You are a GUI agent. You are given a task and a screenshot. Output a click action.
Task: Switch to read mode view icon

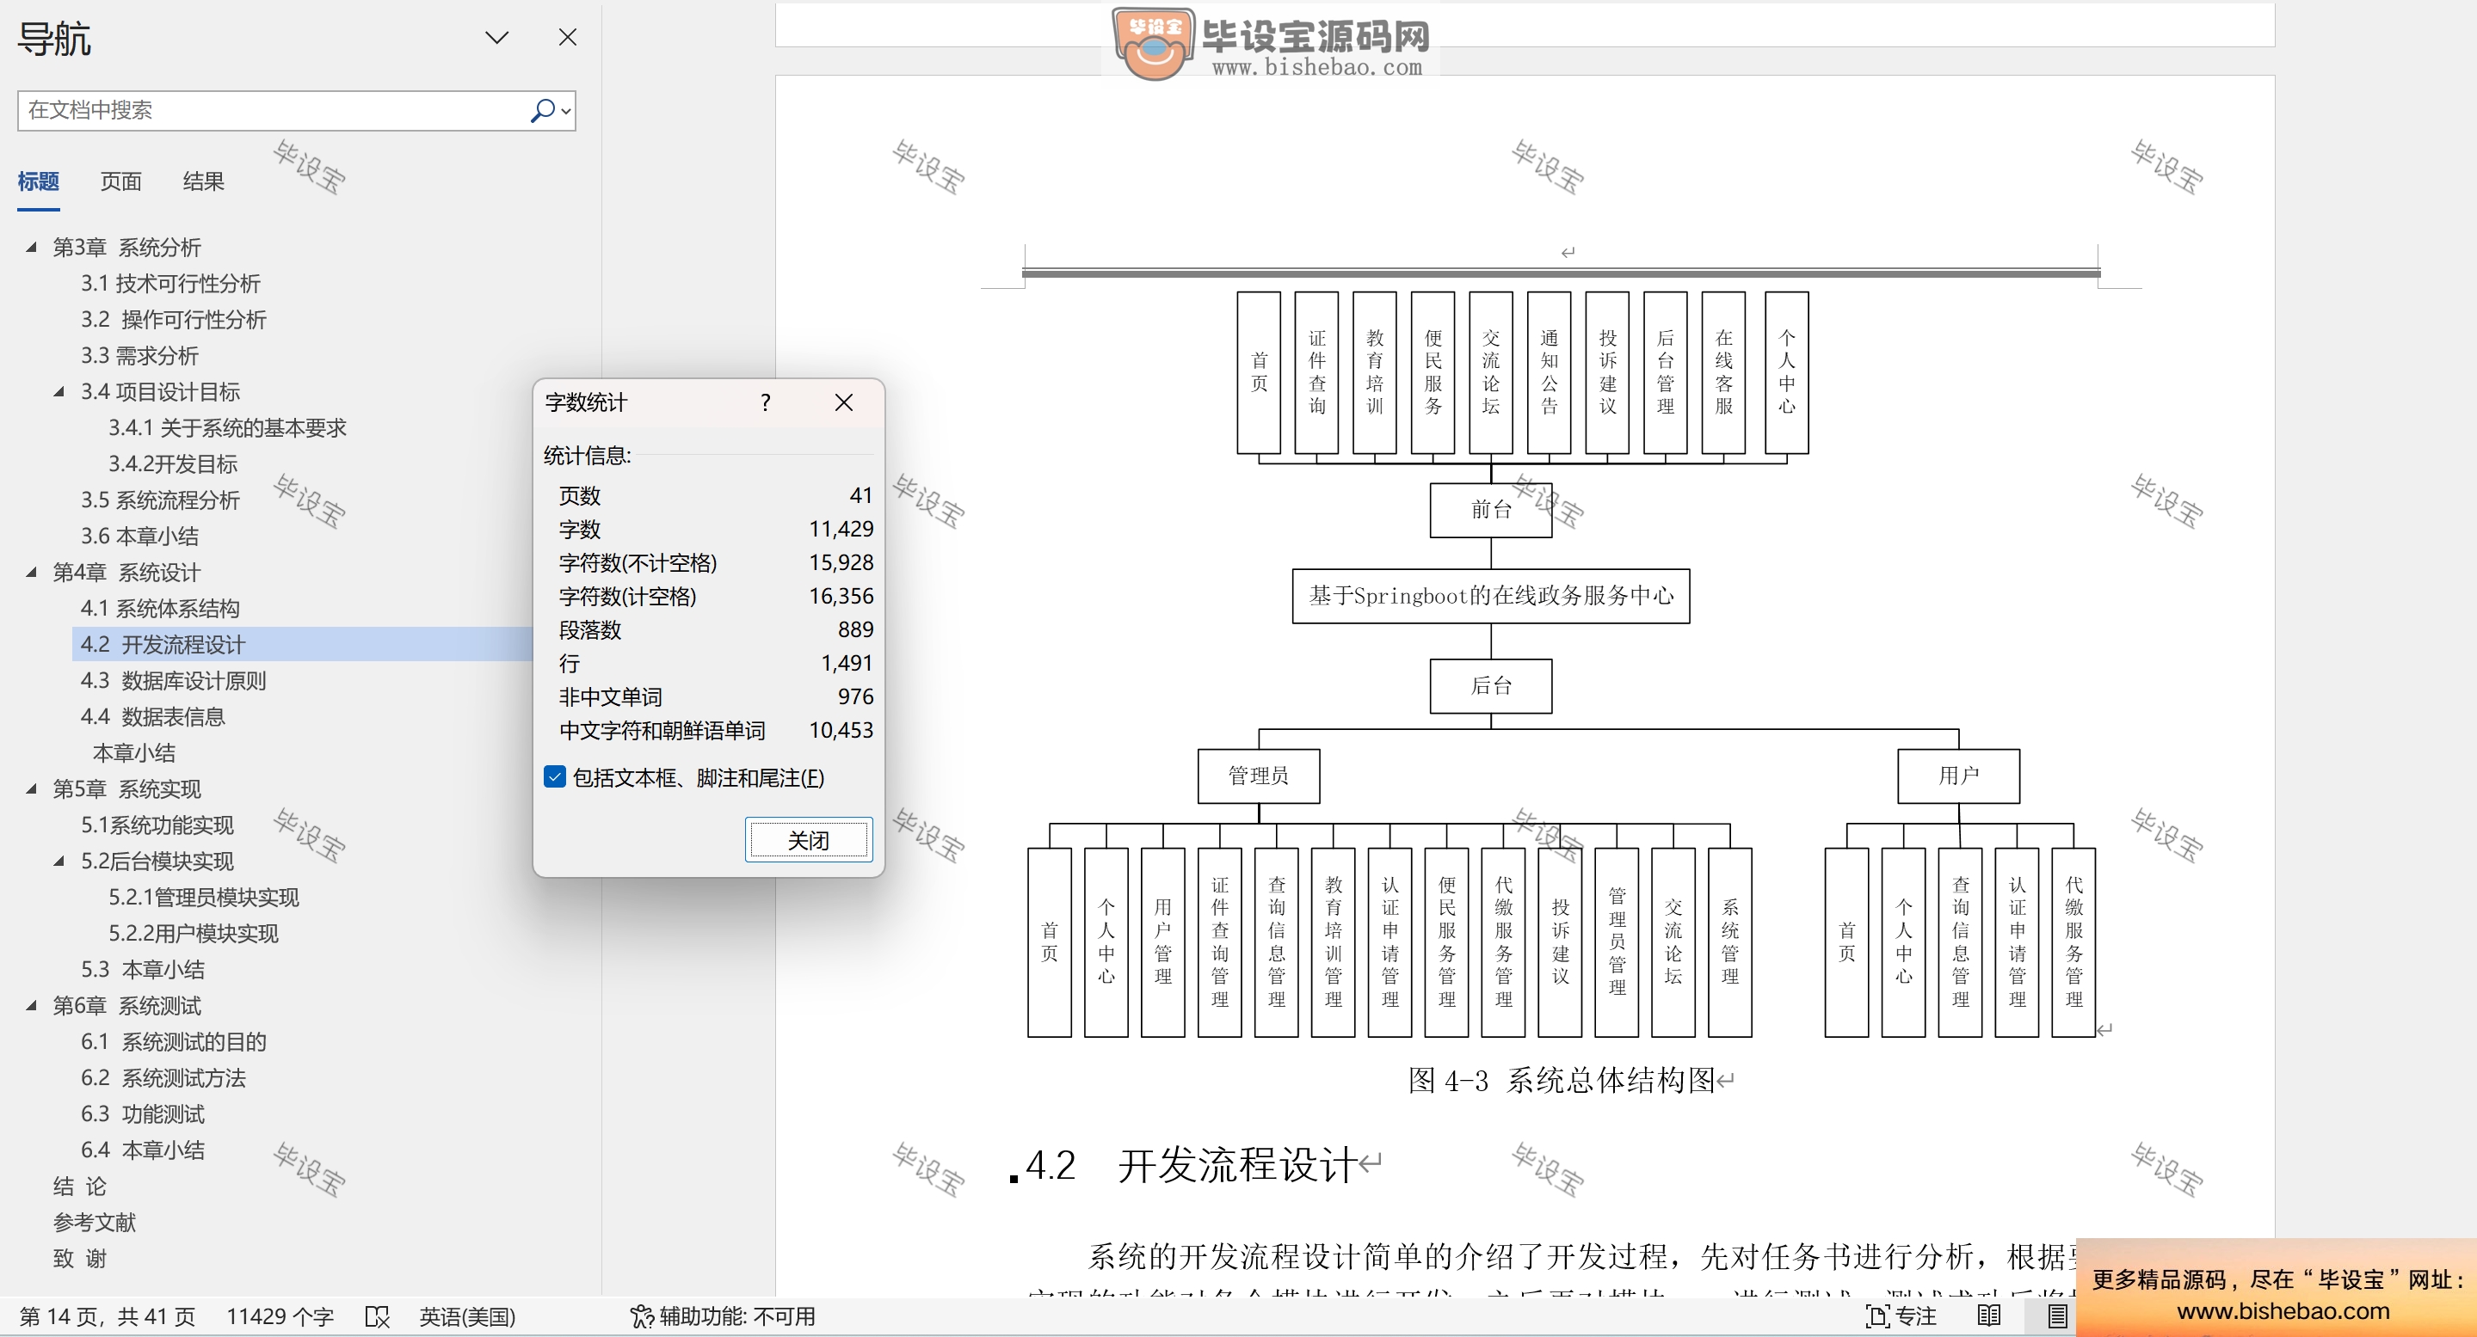(1988, 1316)
